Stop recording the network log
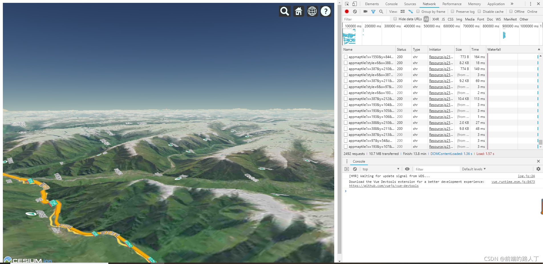 347,11
